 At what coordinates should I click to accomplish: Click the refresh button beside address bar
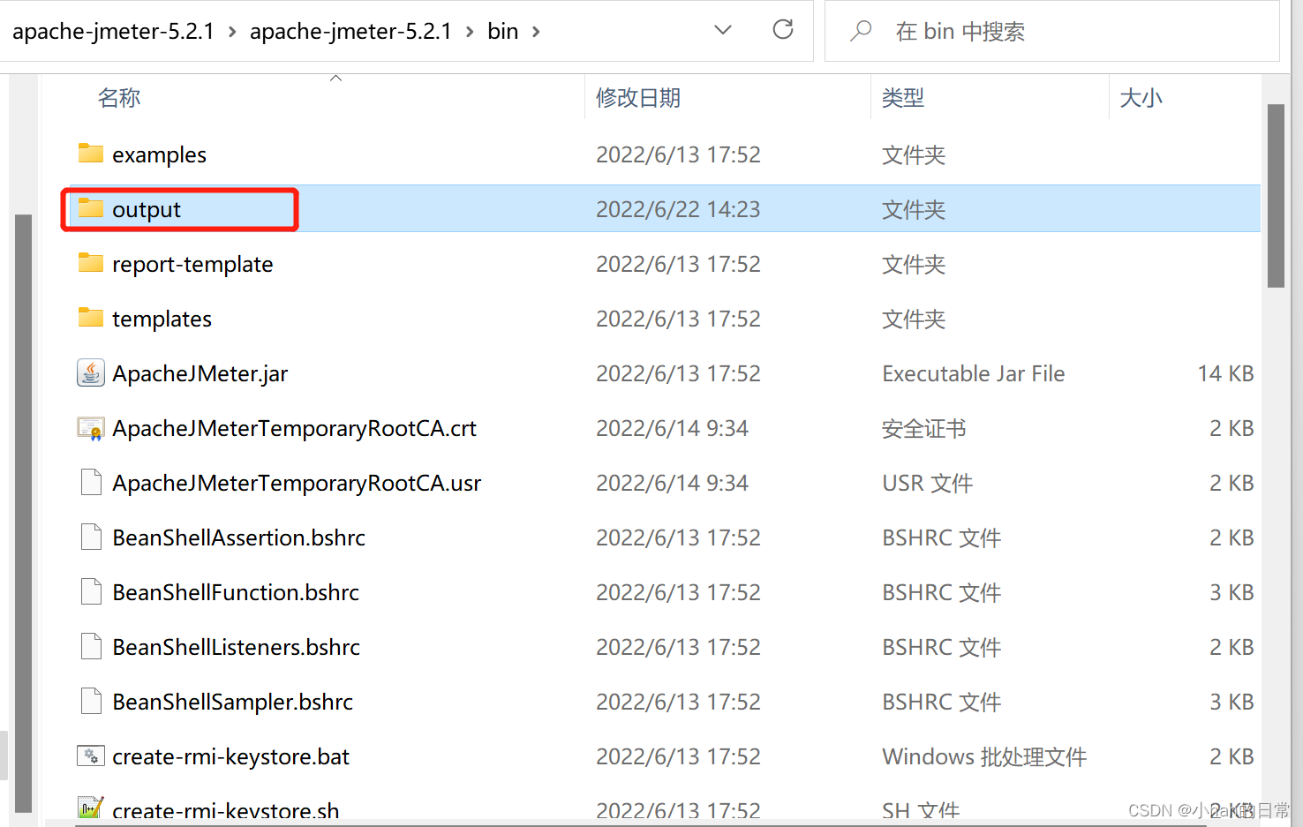(x=783, y=30)
